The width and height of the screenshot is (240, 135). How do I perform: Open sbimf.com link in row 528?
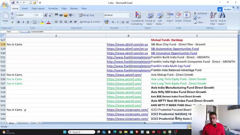point(127,44)
